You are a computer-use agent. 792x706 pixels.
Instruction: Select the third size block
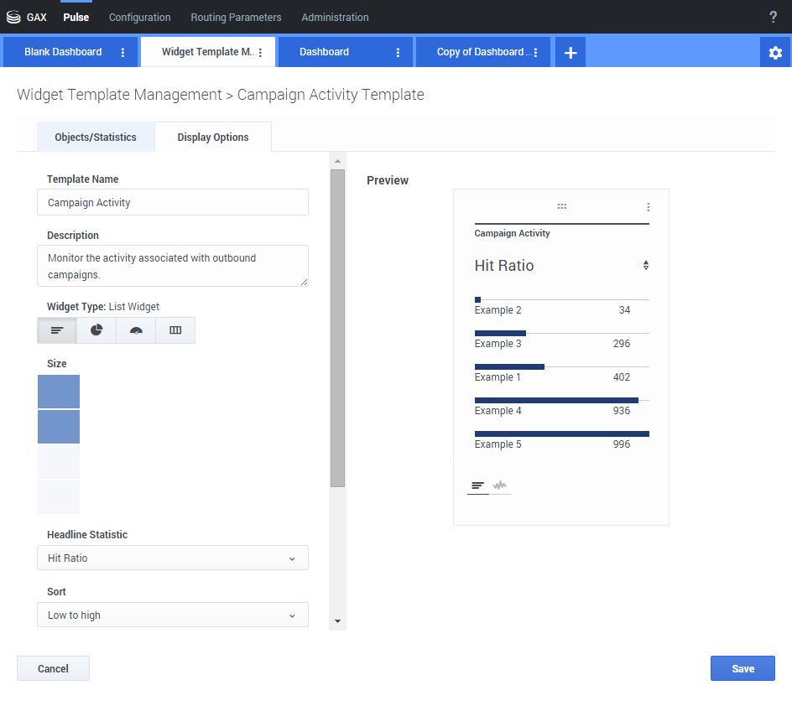(x=59, y=462)
